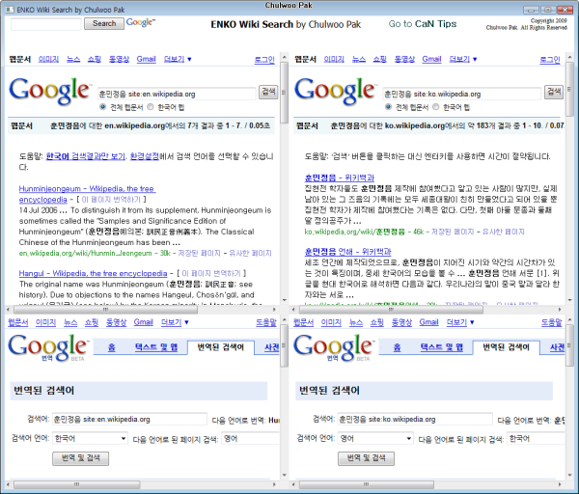Image resolution: width=579 pixels, height=494 pixels.
Task: Click the en.wikipedia Google search box
Action: (177, 94)
